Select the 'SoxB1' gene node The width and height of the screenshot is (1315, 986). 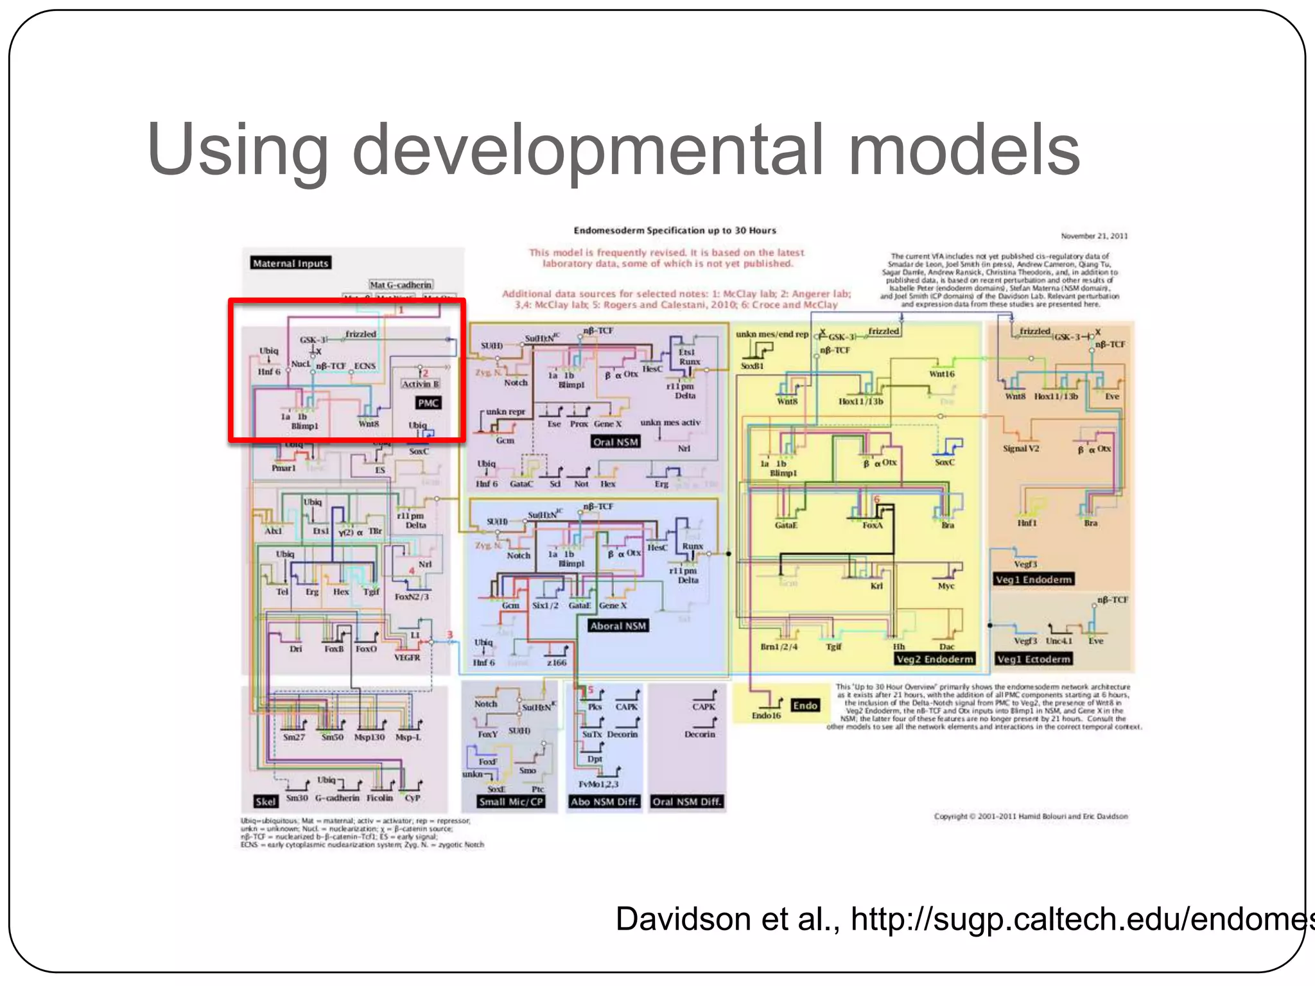pyautogui.click(x=752, y=367)
